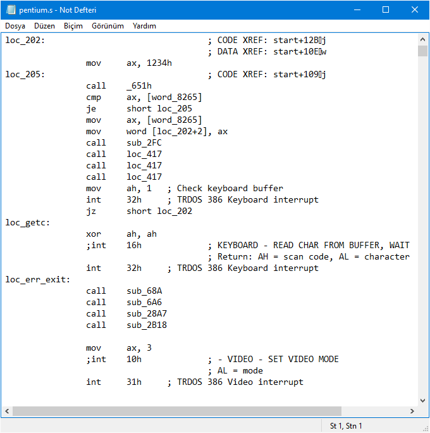Click the 'loc_err_exit:' label
Viewport: 430px width, 433px height.
38,279
